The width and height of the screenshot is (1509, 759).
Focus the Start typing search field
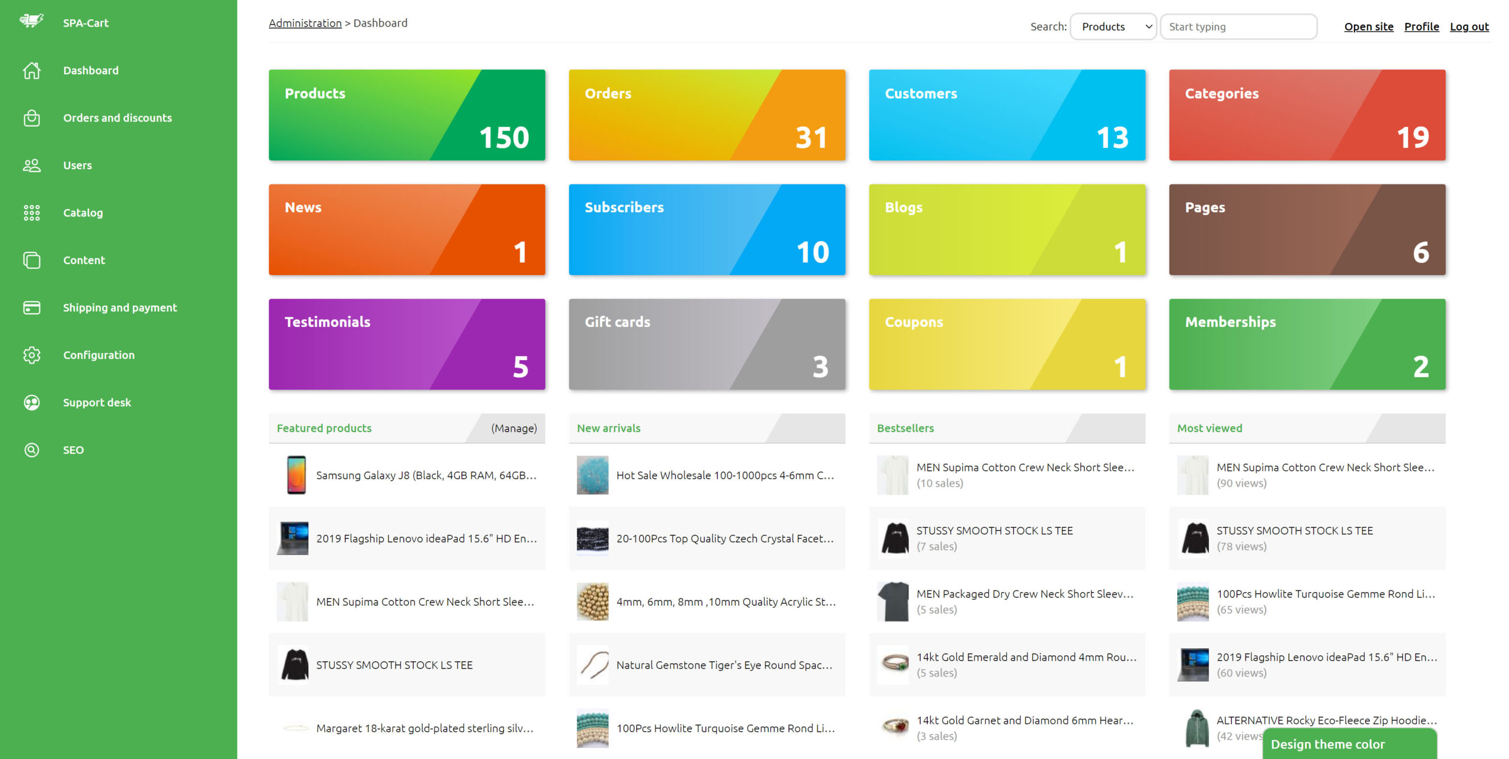click(x=1238, y=27)
